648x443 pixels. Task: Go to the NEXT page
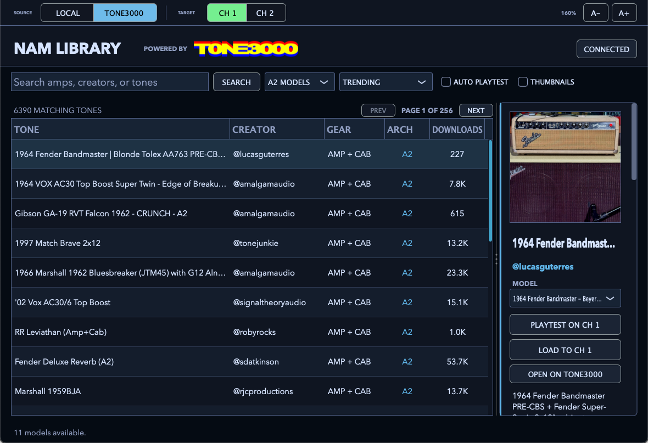[x=476, y=110]
